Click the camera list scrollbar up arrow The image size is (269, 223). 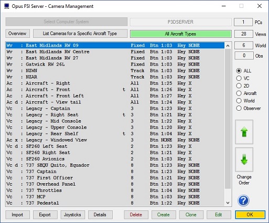coord(228,46)
